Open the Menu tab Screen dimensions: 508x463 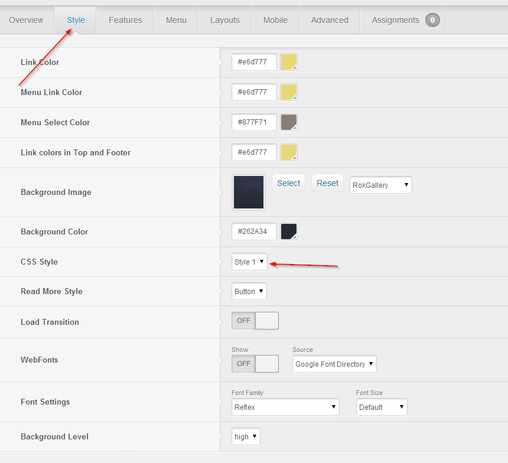(x=175, y=19)
